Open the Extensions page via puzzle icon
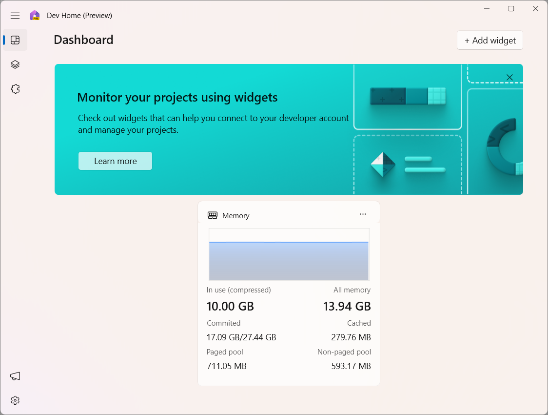548x415 pixels. coord(15,88)
